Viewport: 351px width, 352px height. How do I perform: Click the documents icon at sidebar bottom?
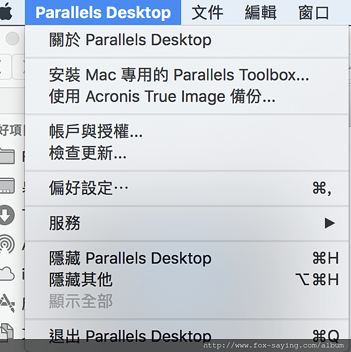pyautogui.click(x=6, y=331)
